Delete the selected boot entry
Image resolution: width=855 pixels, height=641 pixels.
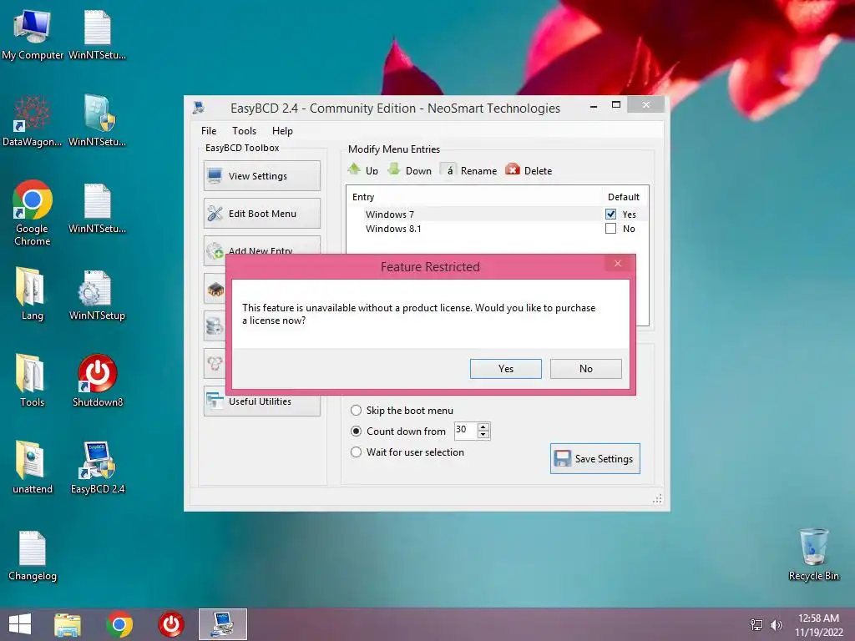point(529,170)
